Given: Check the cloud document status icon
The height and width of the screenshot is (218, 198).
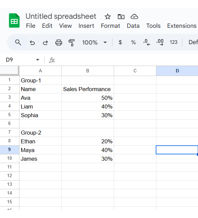Looking at the screenshot, I should [x=134, y=17].
